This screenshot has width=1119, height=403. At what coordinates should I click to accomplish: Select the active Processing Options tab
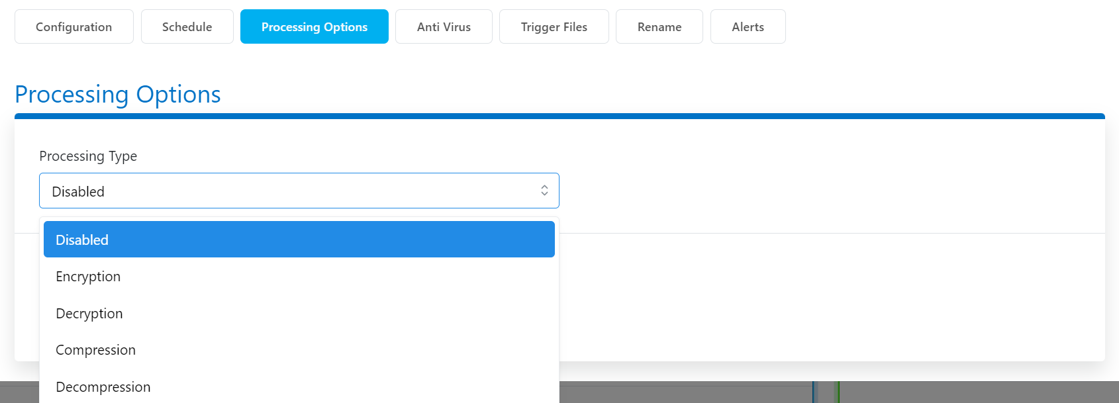pyautogui.click(x=314, y=26)
